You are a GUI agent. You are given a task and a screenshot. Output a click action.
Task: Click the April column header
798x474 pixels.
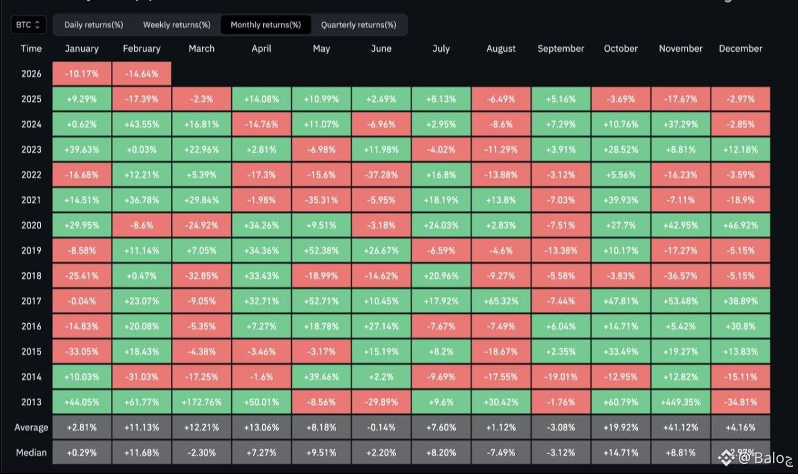click(261, 49)
